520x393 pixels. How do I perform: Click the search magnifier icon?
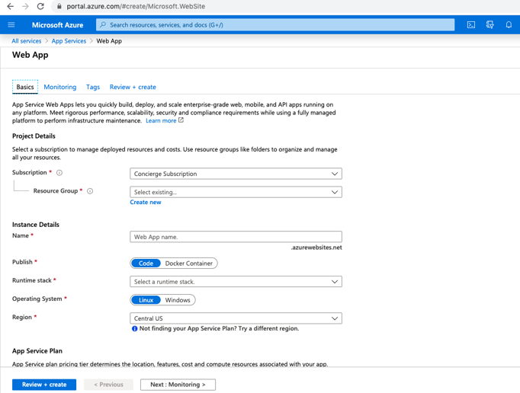point(103,25)
